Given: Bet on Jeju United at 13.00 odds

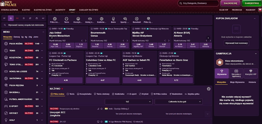Looking at the screenshot, I should point(55,45).
